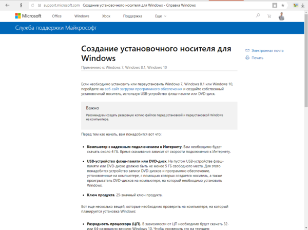Screen dimensions: 308x230
Task: Click the Важно notice heading
Action: 92,108
